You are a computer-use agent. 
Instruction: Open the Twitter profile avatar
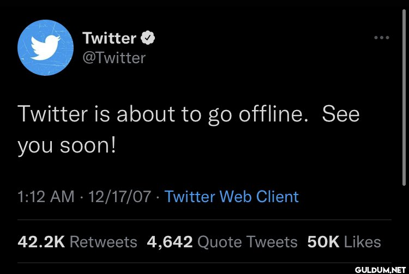pos(45,47)
